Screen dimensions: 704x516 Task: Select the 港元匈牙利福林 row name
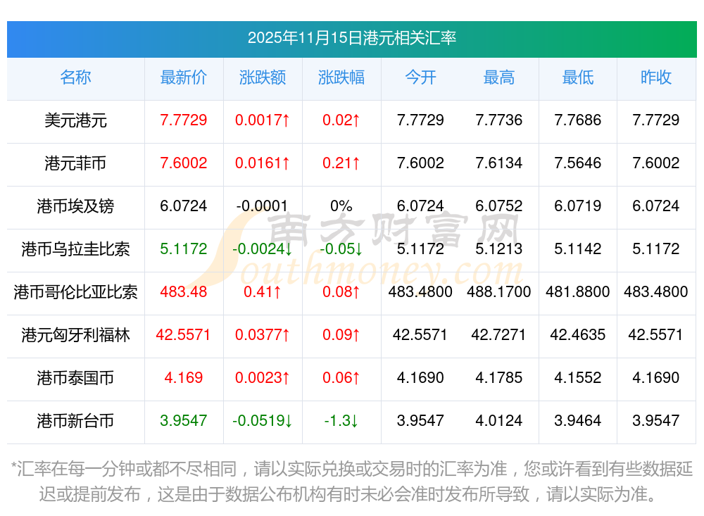[x=75, y=335]
